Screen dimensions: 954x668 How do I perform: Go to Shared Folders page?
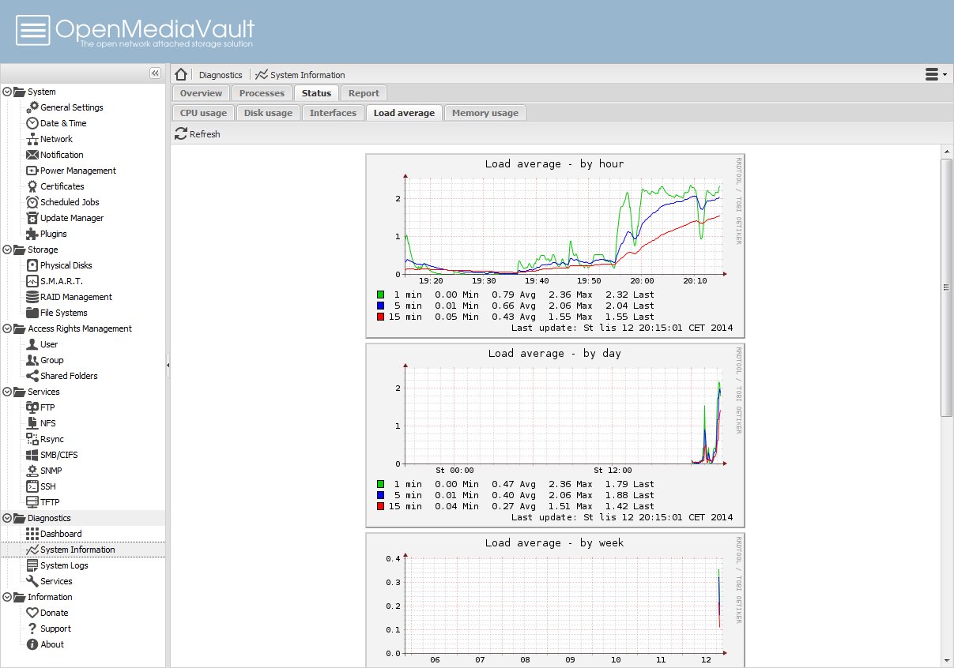(x=69, y=376)
